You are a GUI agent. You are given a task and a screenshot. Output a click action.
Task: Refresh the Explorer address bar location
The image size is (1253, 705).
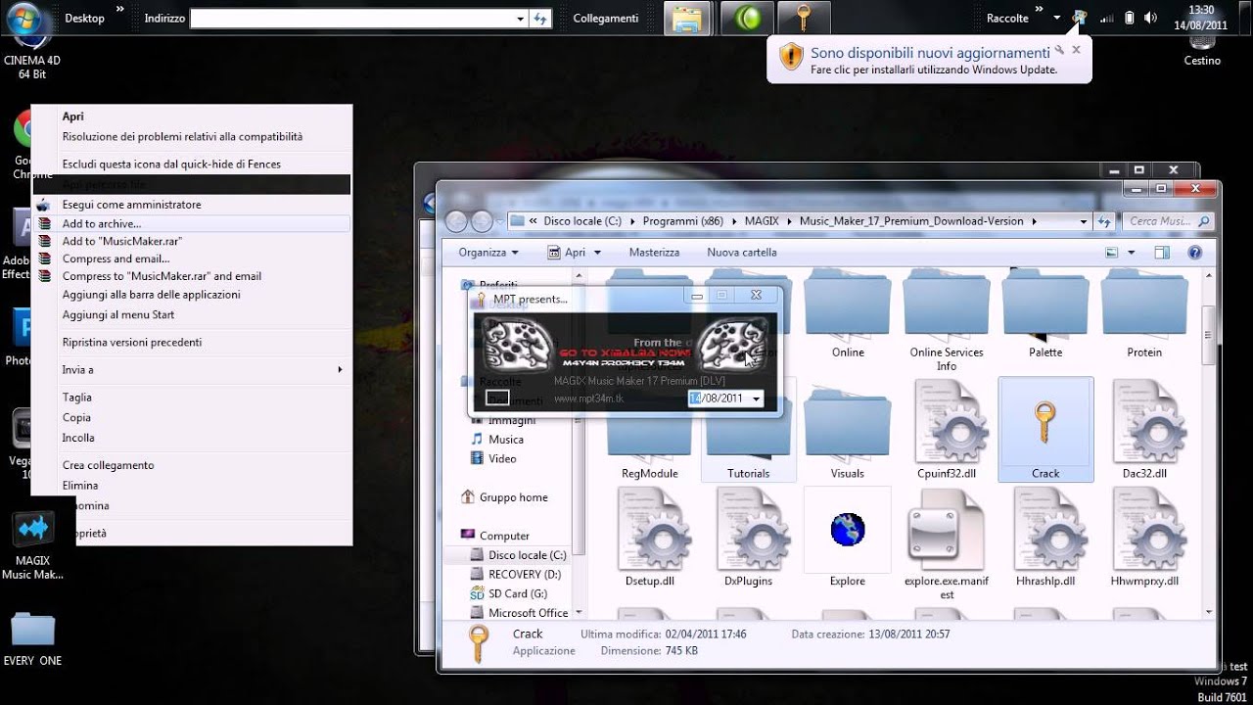[1104, 221]
